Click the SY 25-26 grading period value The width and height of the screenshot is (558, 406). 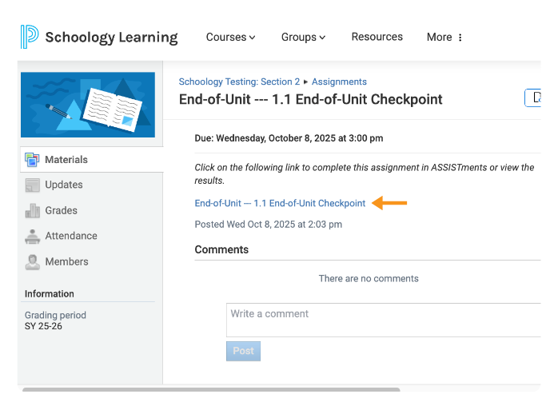coord(43,326)
